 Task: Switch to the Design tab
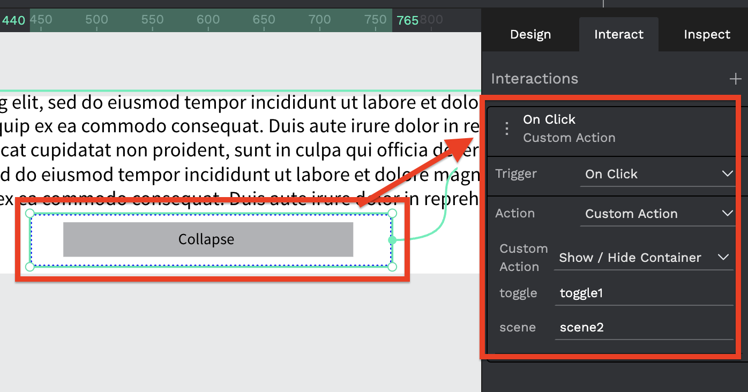coord(530,35)
